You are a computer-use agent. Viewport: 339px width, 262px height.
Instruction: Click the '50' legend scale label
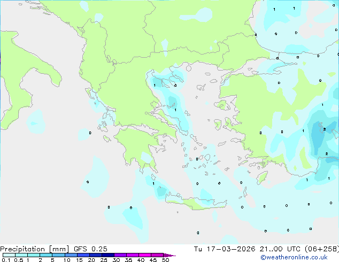pyautogui.click(x=165, y=260)
